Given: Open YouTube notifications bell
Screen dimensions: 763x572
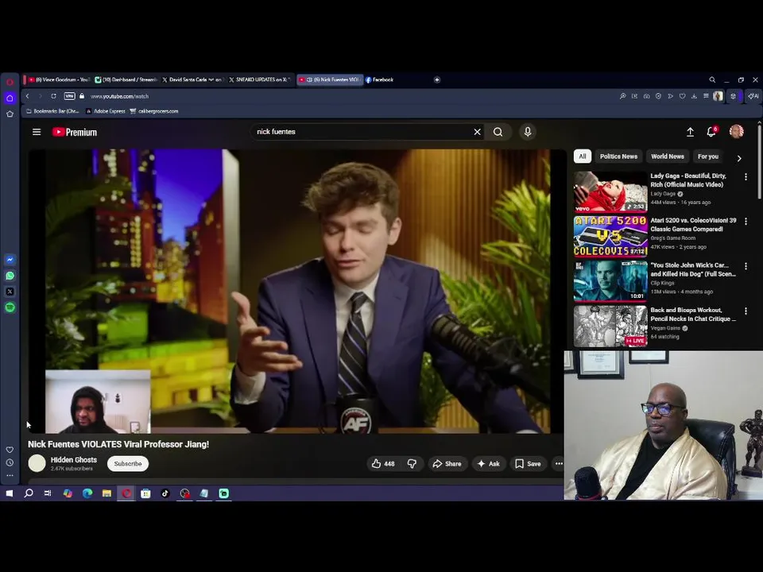Looking at the screenshot, I should tap(711, 131).
